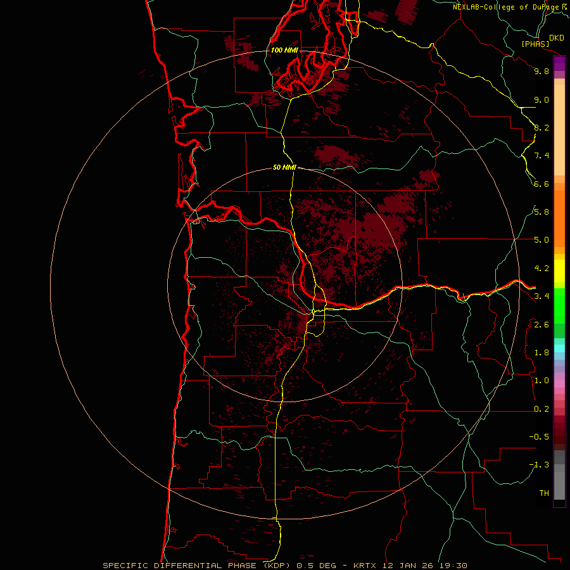
Task: Click the Specific Differential Phase (KDP) caption
Action: pos(198,566)
